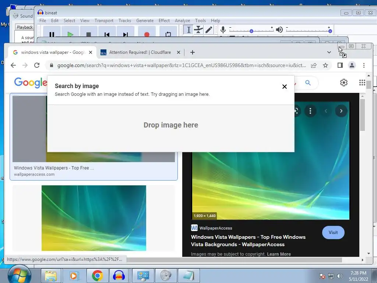
Task: Open Audacity Effect menu
Action: click(164, 21)
